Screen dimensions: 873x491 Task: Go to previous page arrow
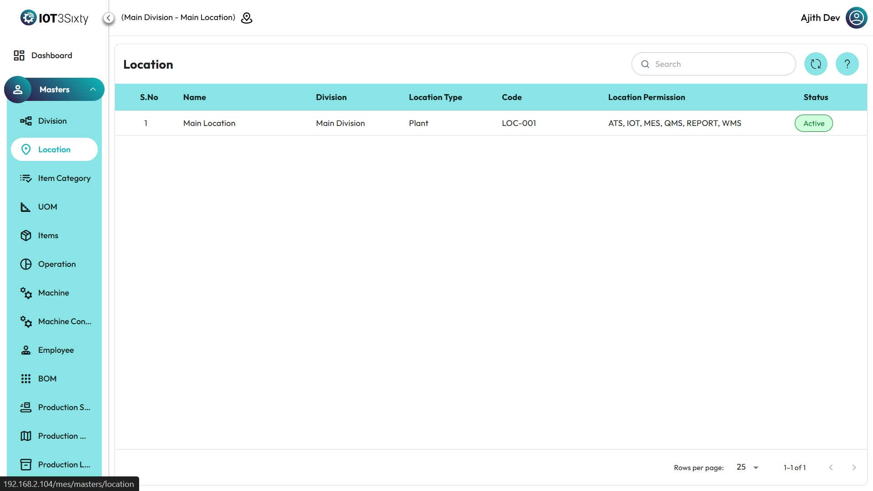point(831,467)
